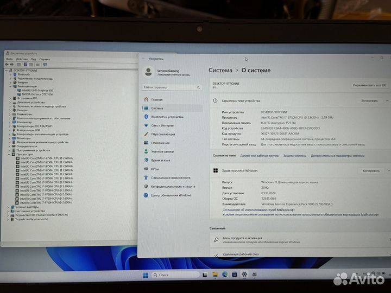Click the Найти параметр search field
The height and width of the screenshot is (293, 391).
coord(172,87)
